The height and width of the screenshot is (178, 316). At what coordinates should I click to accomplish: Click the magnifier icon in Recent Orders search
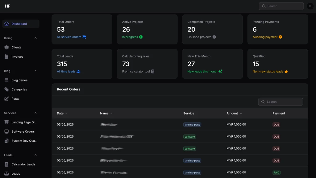[x=263, y=102]
